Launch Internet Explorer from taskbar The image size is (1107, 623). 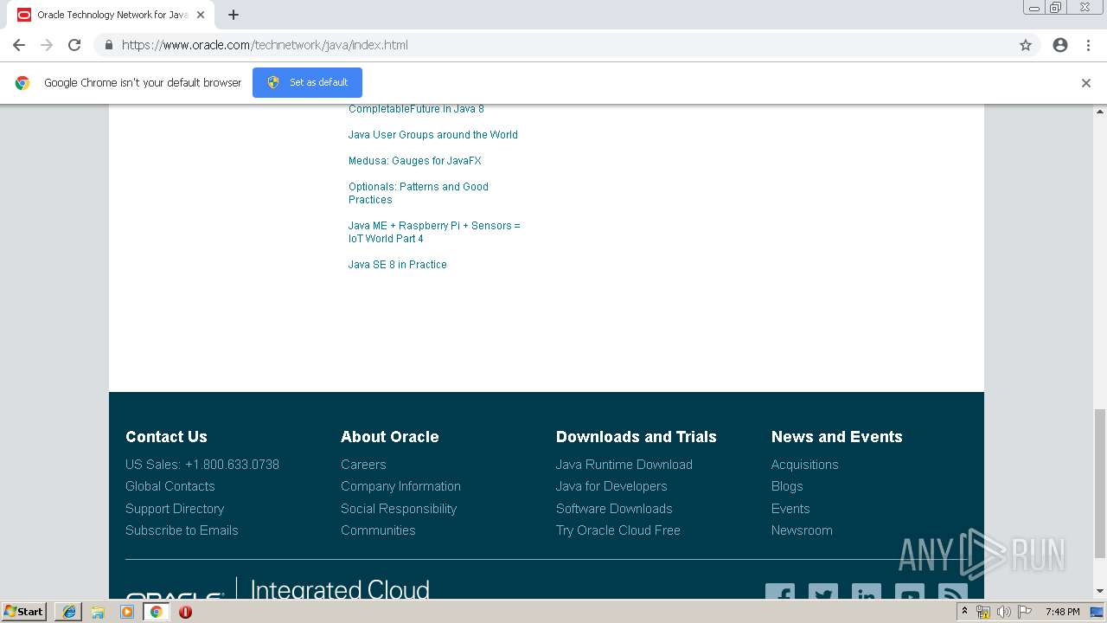pyautogui.click(x=68, y=612)
